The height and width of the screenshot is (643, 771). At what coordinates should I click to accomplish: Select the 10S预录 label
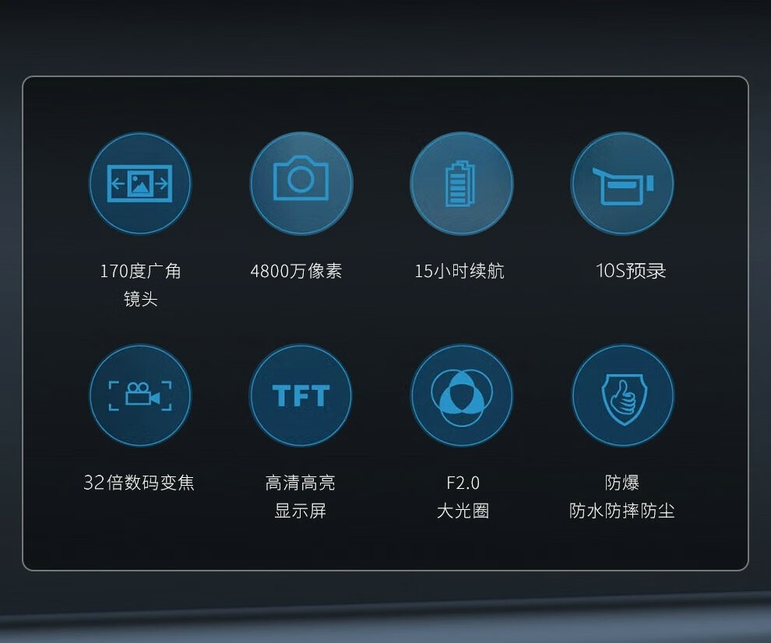click(x=631, y=271)
